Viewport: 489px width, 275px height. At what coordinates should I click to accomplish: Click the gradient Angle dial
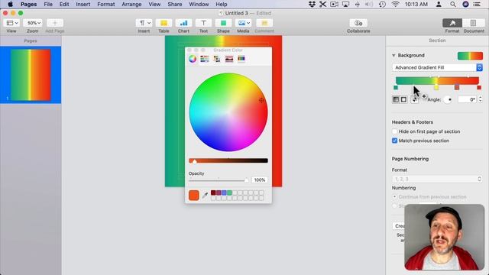click(x=448, y=99)
